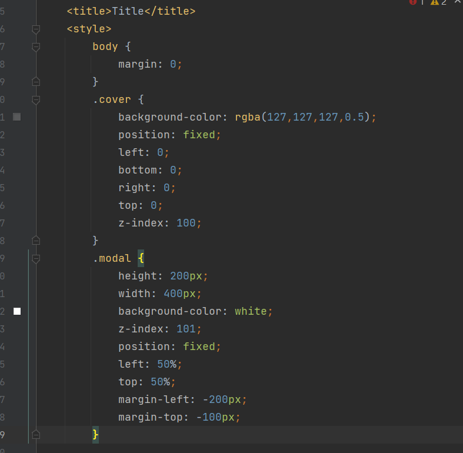Collapse the .modal rule fold marker
The image size is (463, 453).
point(36,259)
